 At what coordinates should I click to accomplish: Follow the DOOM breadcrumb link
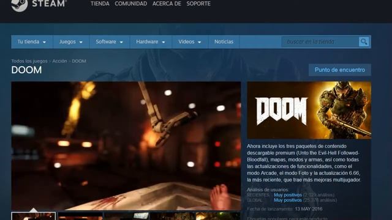[79, 61]
